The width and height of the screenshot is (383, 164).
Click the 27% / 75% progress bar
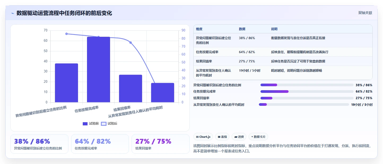[307, 98]
